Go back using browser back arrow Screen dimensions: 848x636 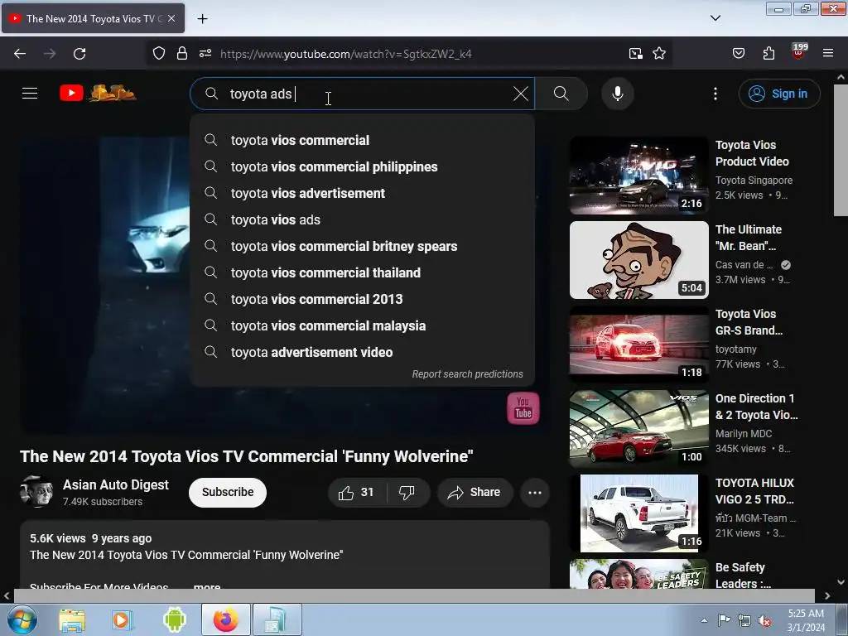(20, 54)
